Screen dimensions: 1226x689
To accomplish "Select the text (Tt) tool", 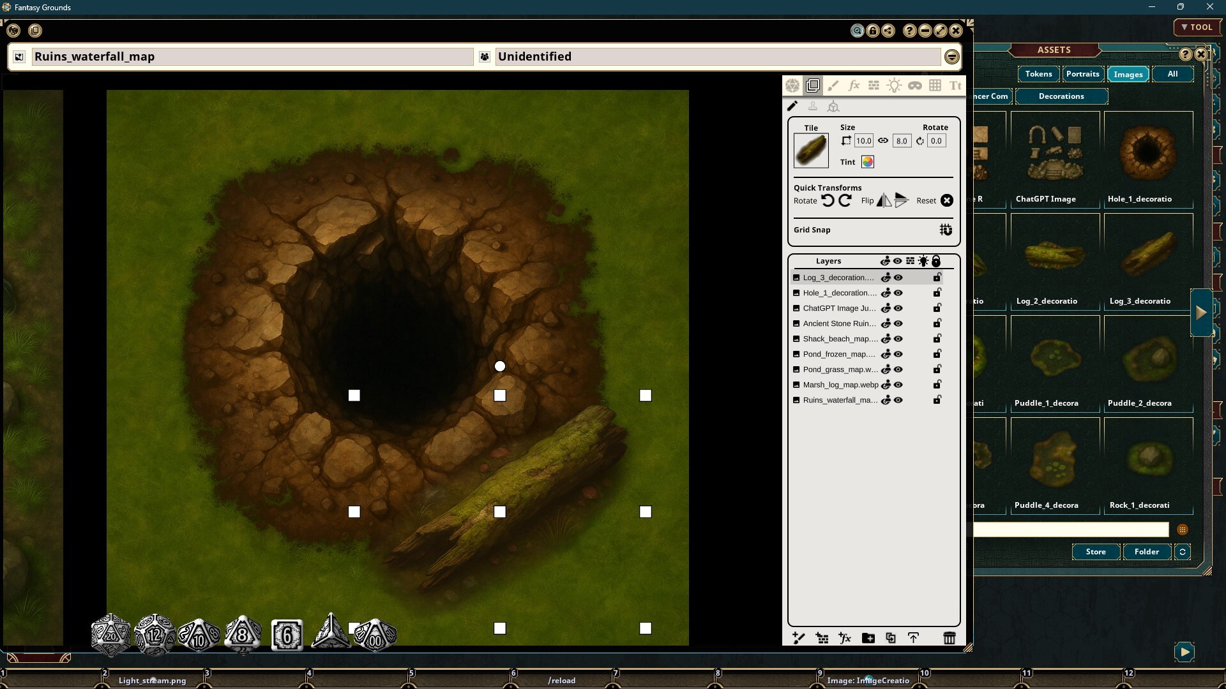I will (955, 85).
